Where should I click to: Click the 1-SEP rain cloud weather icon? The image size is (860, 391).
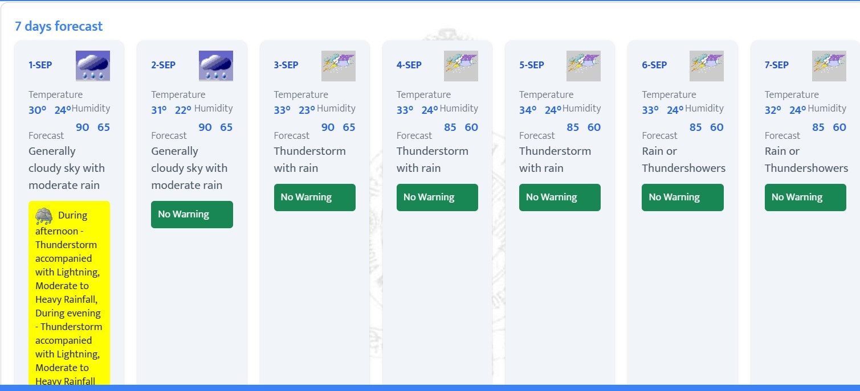(x=93, y=65)
